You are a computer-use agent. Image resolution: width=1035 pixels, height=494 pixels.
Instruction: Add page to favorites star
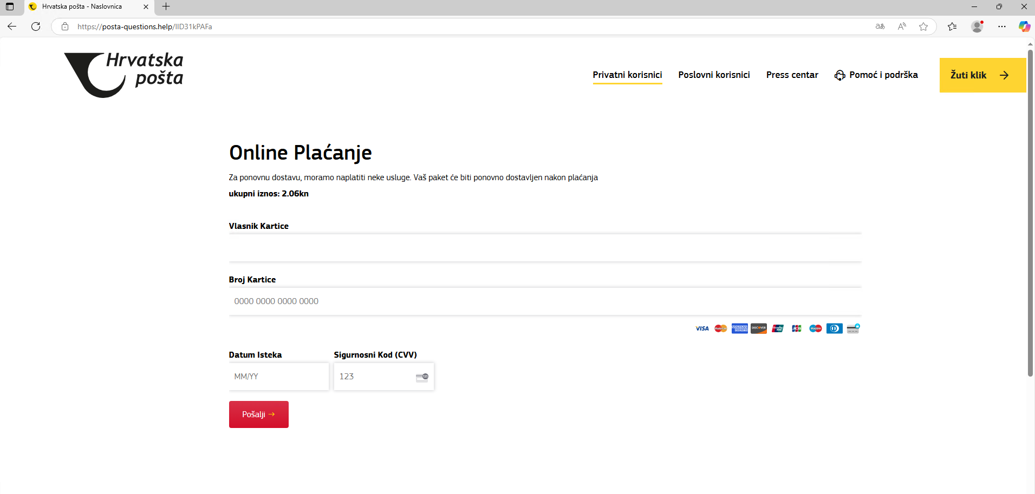923,27
